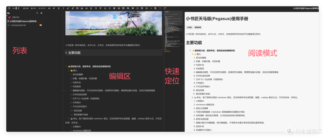Click the 小书匠 tag in the reading pane
325x138 pixels.
tap(189, 27)
